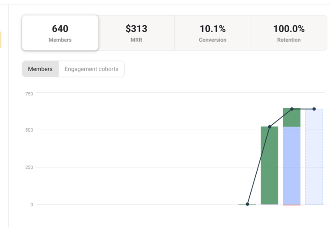330x227 pixels.
Task: Click the 500 axis label
Action: pyautogui.click(x=29, y=130)
